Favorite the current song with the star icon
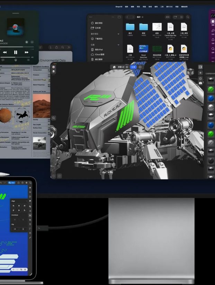Viewport: 215px width, 285px height. coord(27,42)
